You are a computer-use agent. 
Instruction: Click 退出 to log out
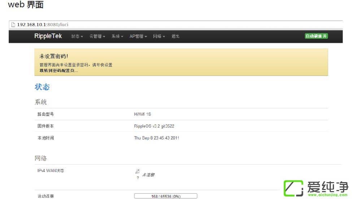coord(175,36)
